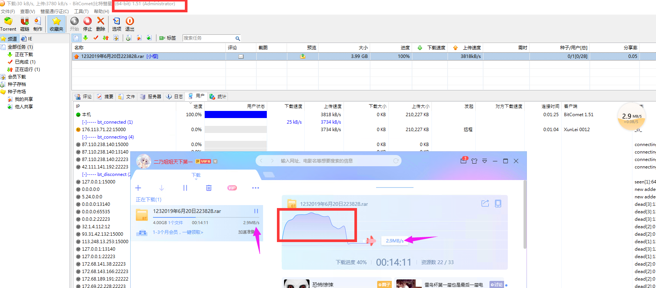The height and width of the screenshot is (288, 656).
Task: Open the 文件(F) menu
Action: tap(8, 12)
